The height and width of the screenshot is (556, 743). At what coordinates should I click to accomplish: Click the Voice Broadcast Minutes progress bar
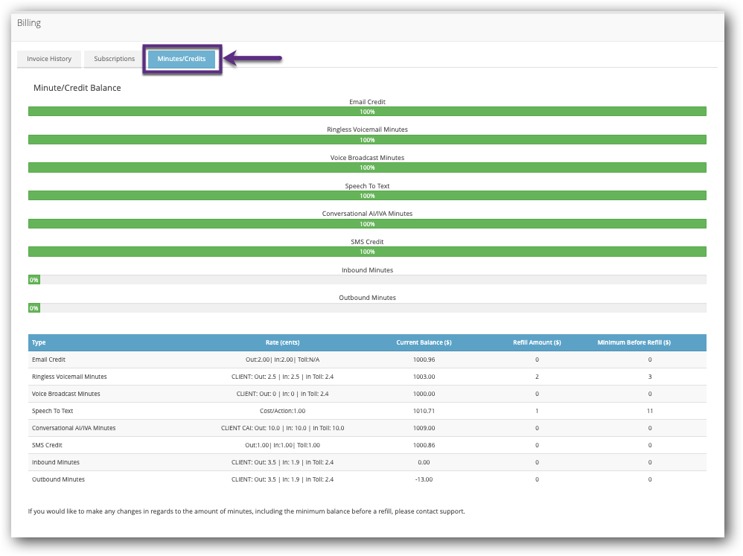(x=367, y=167)
